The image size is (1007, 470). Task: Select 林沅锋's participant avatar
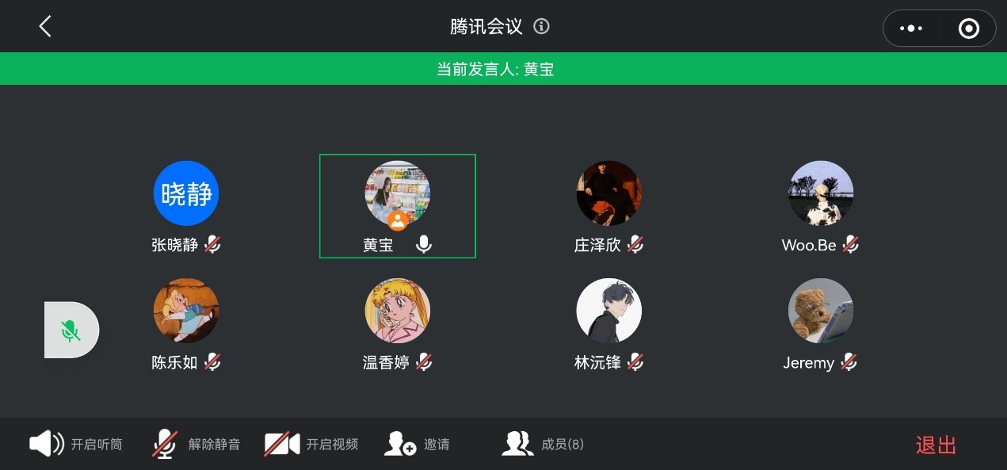pyautogui.click(x=608, y=311)
